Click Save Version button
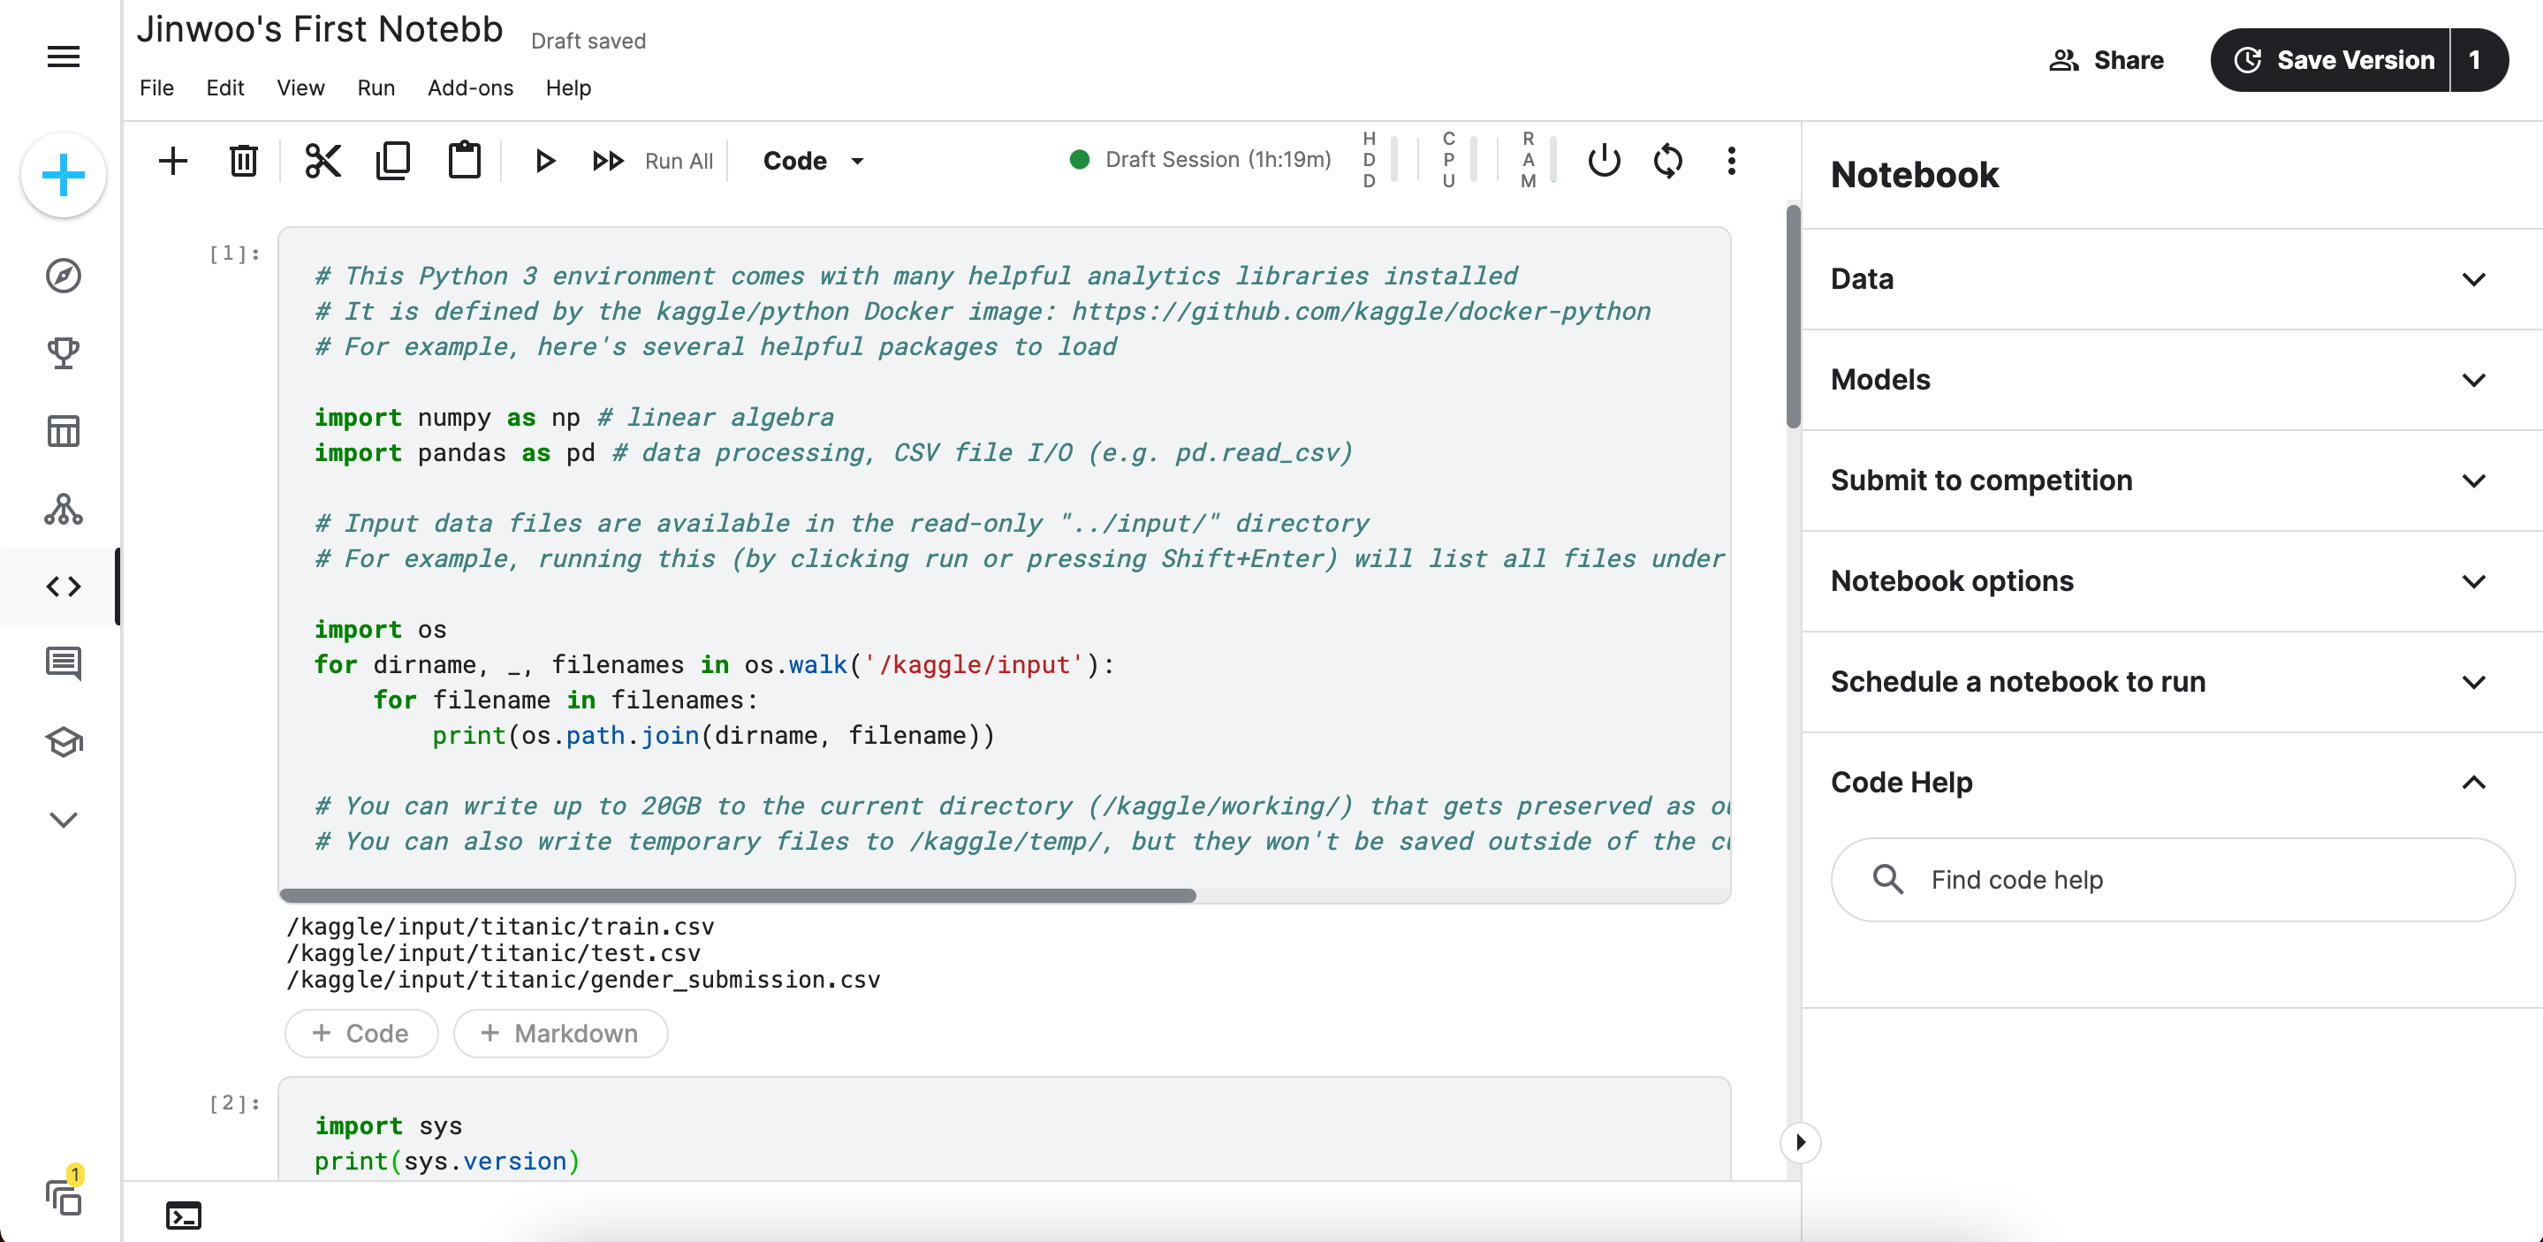 [2331, 60]
